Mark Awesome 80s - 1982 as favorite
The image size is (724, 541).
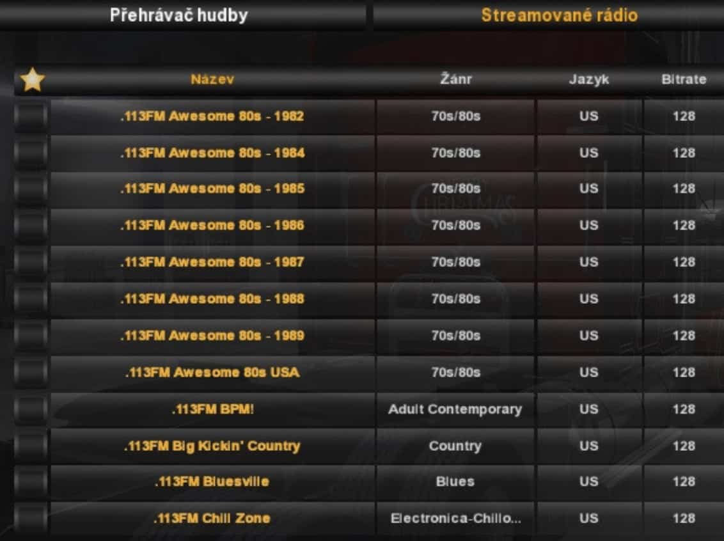click(x=31, y=117)
